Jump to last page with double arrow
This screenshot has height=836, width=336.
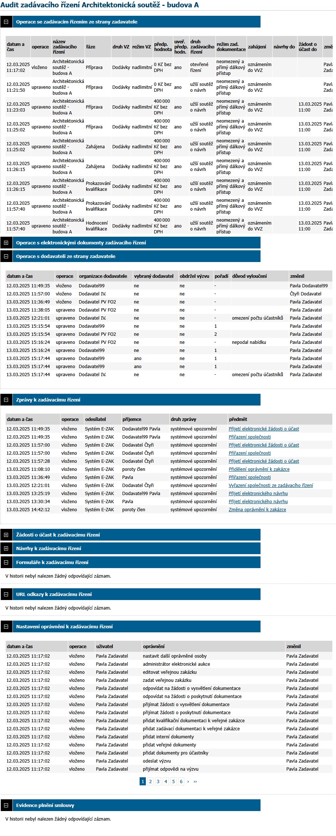pos(195,782)
